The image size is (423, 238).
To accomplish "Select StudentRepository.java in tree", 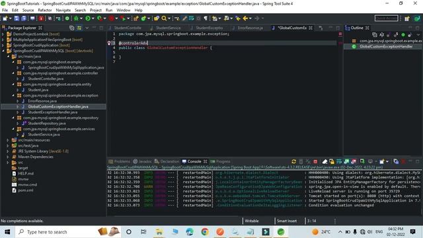I will pos(47,124).
